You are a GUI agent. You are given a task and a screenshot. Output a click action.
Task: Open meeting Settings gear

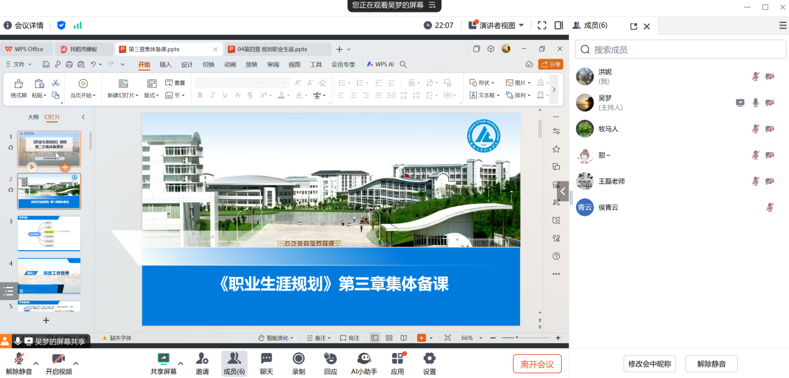pyautogui.click(x=429, y=359)
